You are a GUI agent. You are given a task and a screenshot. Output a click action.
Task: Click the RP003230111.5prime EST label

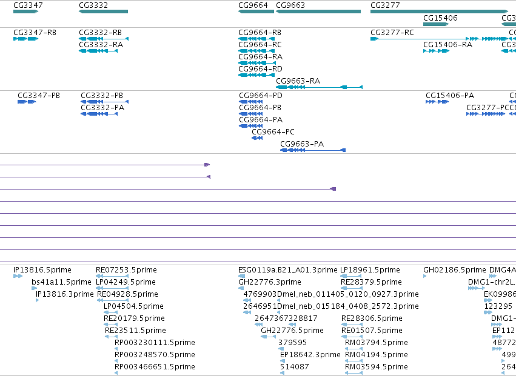click(x=155, y=343)
